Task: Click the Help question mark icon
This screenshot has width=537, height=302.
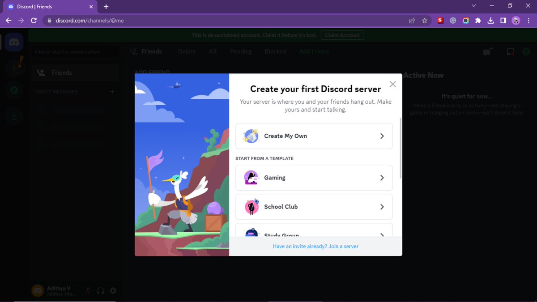Action: point(526,51)
